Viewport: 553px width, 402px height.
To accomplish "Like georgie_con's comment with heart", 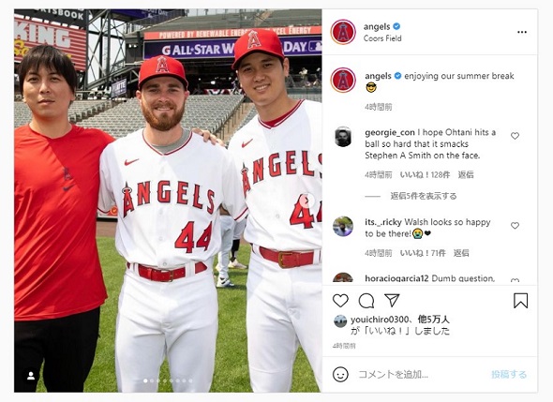I will [515, 136].
